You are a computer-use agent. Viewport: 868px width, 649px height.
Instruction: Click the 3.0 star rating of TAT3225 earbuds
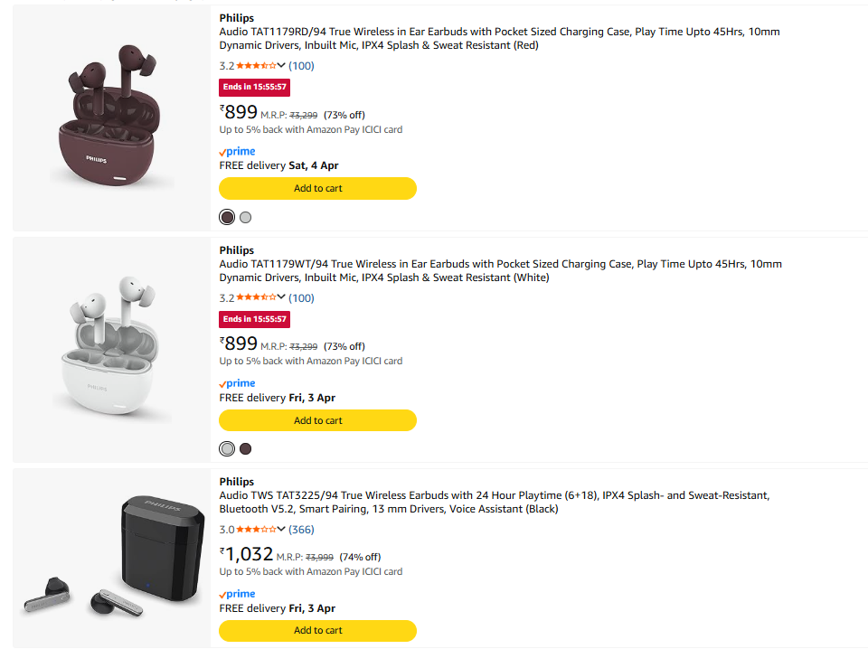click(257, 530)
